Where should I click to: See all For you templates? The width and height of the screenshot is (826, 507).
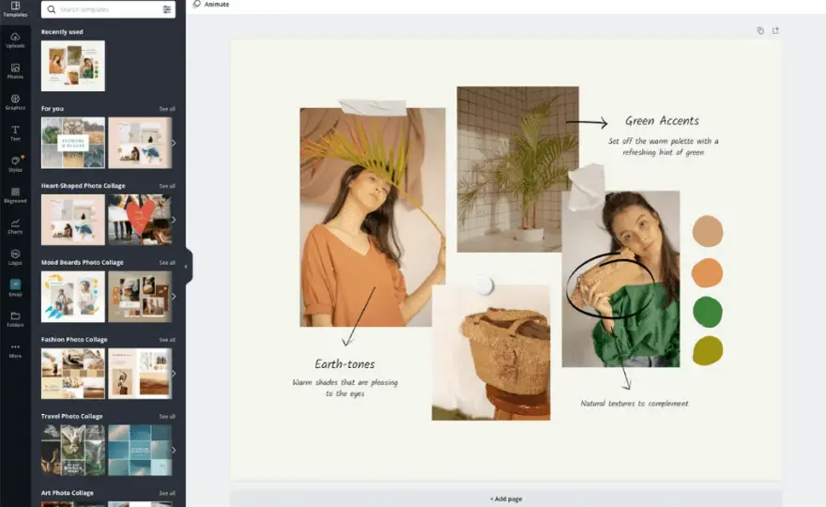[x=167, y=109]
